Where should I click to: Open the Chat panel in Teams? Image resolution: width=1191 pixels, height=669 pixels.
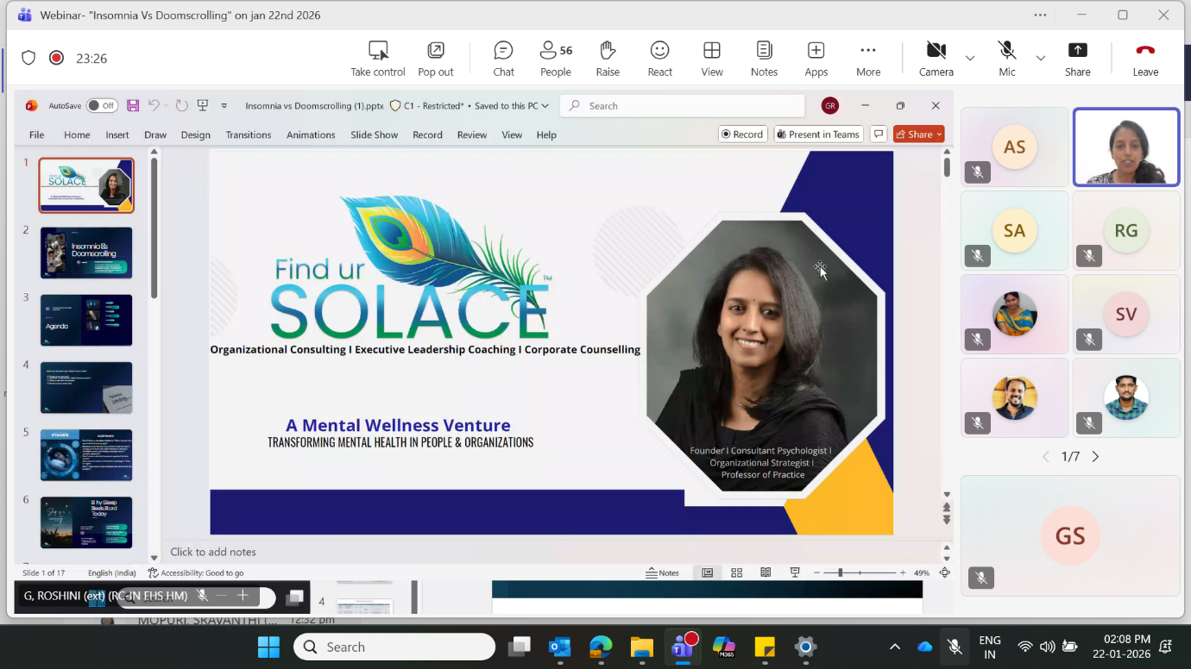pos(503,59)
